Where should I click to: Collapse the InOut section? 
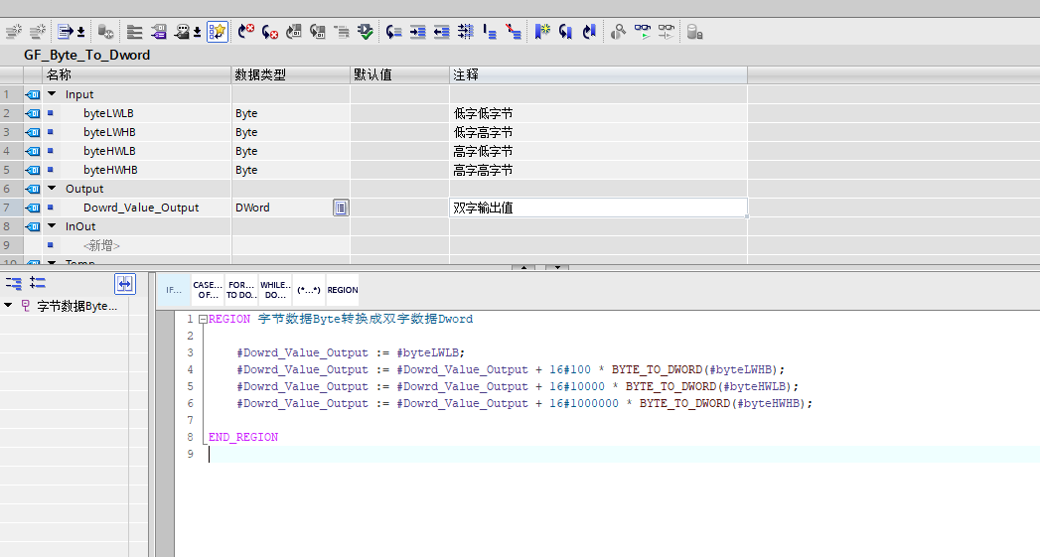coord(52,226)
